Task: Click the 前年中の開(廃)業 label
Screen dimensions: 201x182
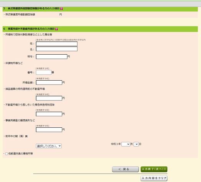Action: (x=16, y=136)
